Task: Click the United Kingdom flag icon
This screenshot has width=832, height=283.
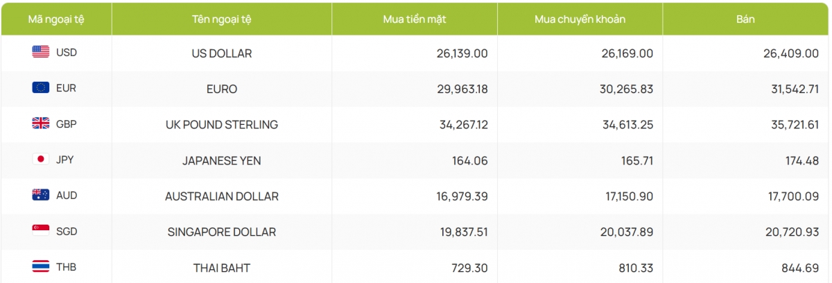Action: (40, 123)
